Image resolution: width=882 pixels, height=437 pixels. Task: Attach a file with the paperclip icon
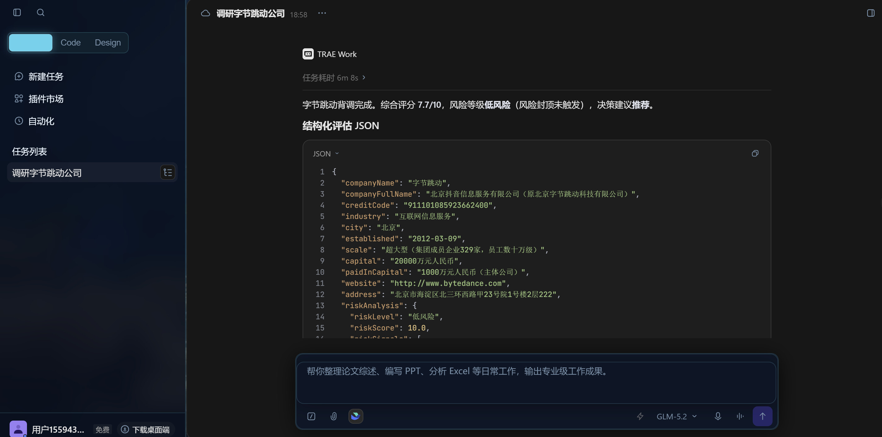point(334,417)
